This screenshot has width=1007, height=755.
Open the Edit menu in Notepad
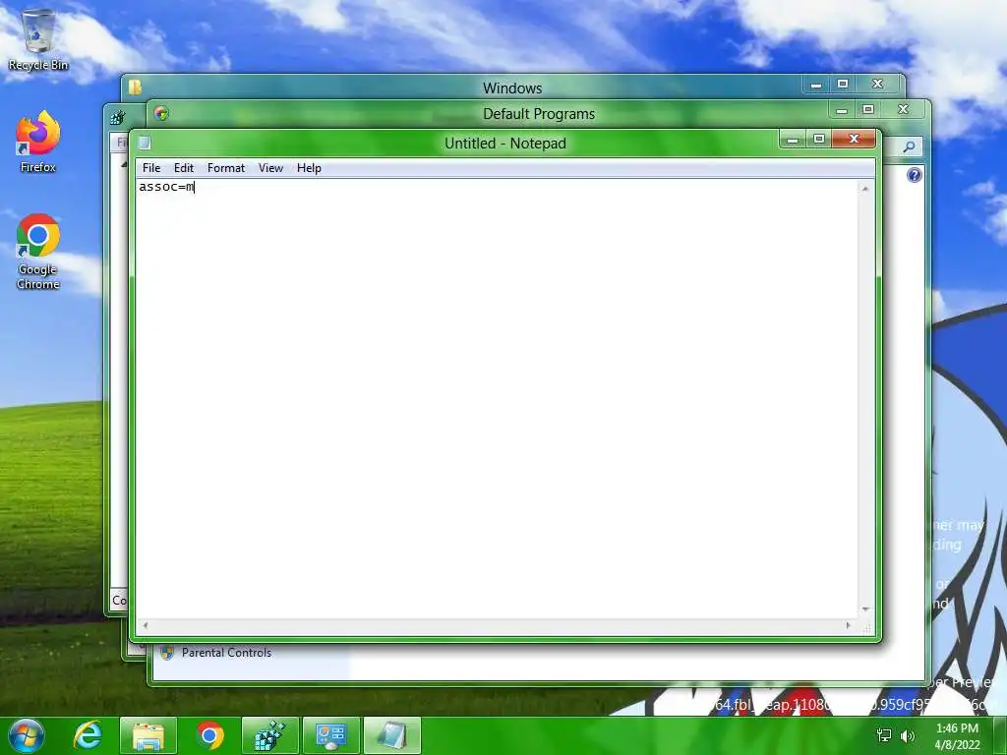(184, 167)
